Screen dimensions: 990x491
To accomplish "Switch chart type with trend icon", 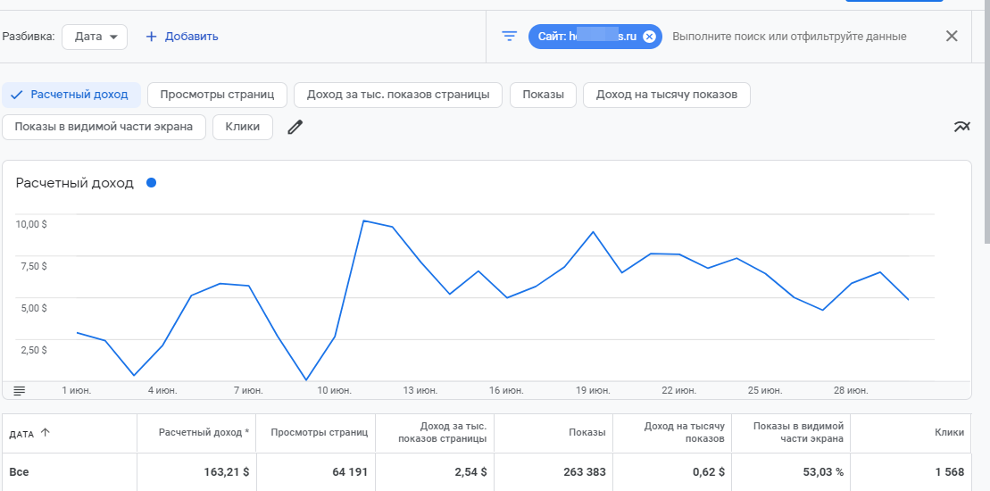I will coord(961,127).
